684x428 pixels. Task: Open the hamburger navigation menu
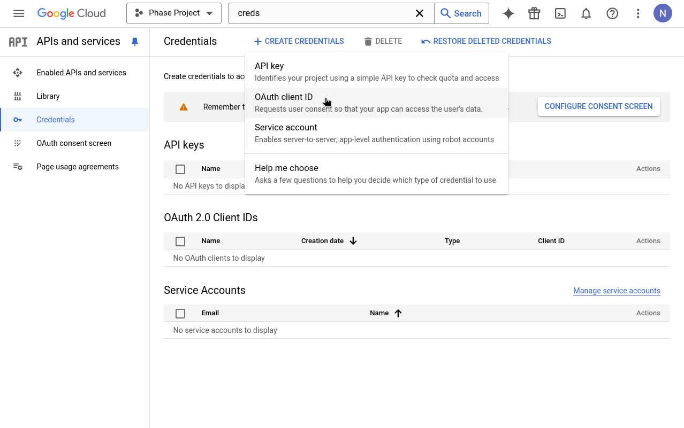(19, 13)
